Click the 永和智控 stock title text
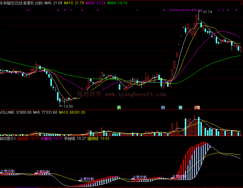The image size is (243, 188). (x=7, y=3)
